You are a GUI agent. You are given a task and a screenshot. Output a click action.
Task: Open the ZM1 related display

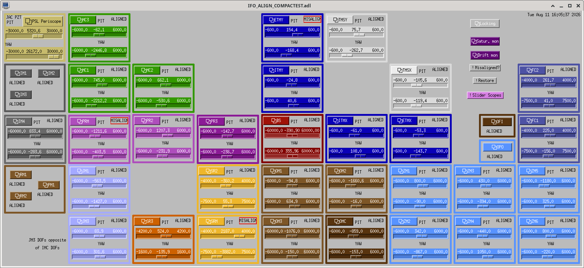(x=404, y=171)
